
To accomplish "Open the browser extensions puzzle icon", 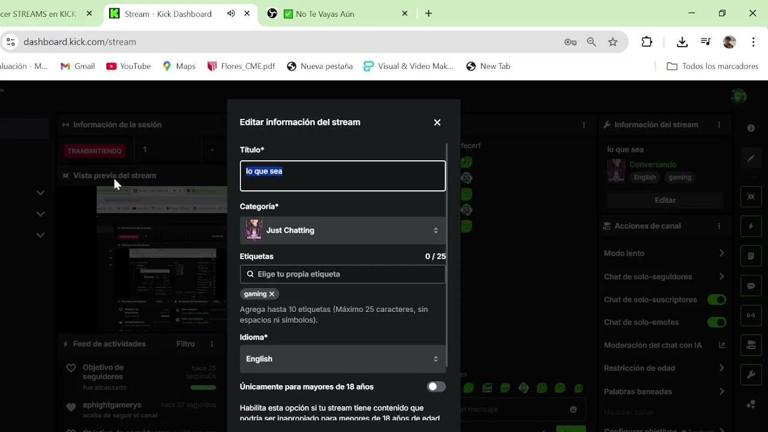I will (647, 42).
